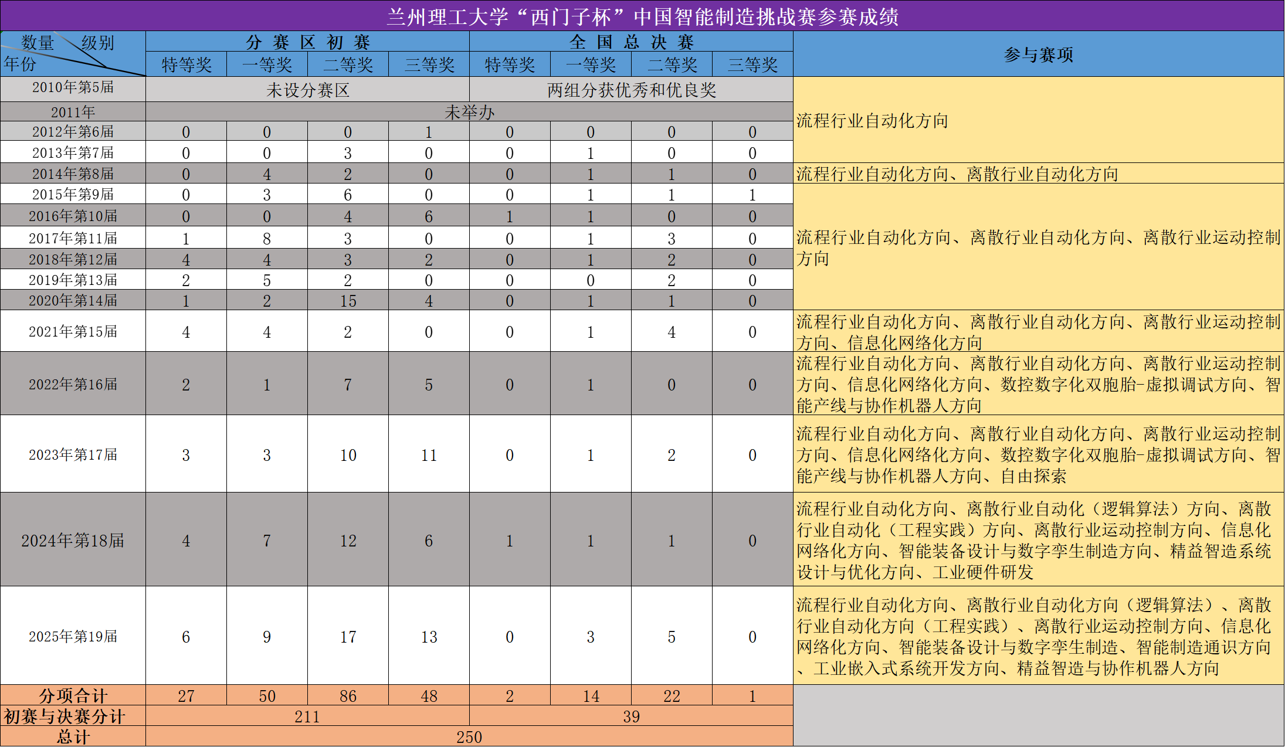The height and width of the screenshot is (747, 1285).
Task: Select the 全国总决赛 header cell
Action: [631, 42]
